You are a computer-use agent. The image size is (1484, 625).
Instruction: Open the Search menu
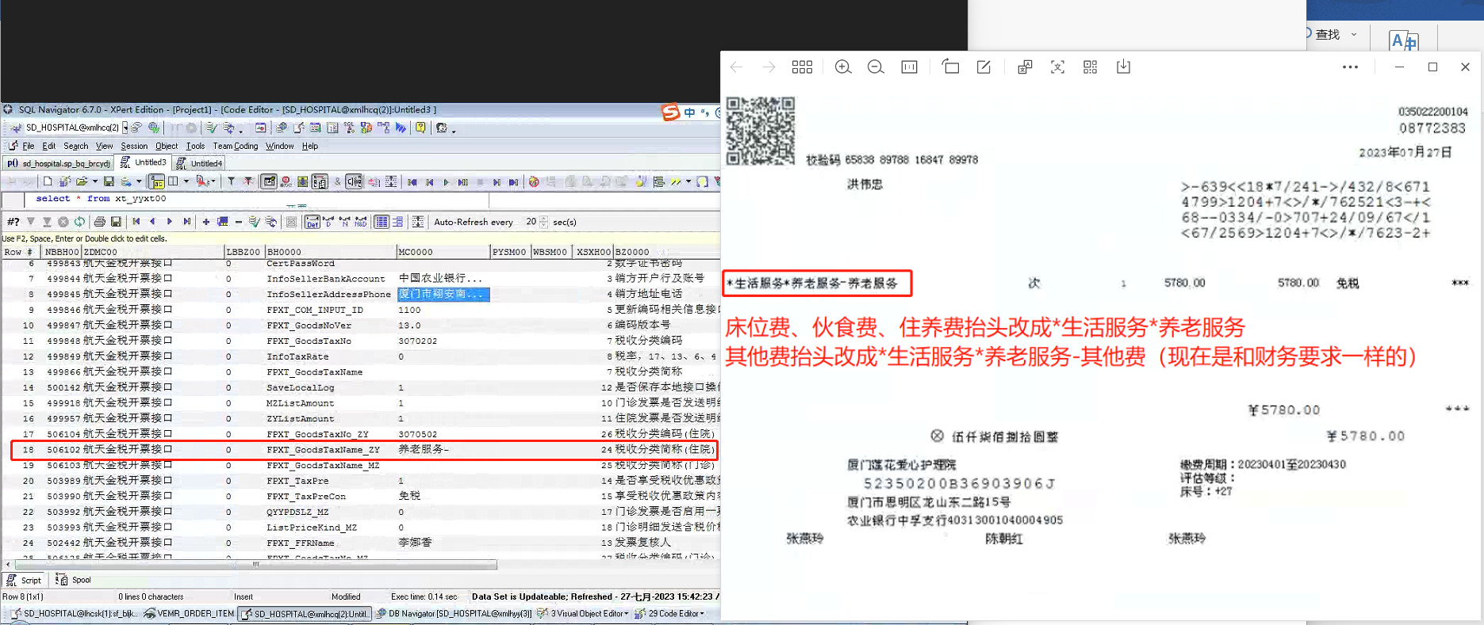76,146
